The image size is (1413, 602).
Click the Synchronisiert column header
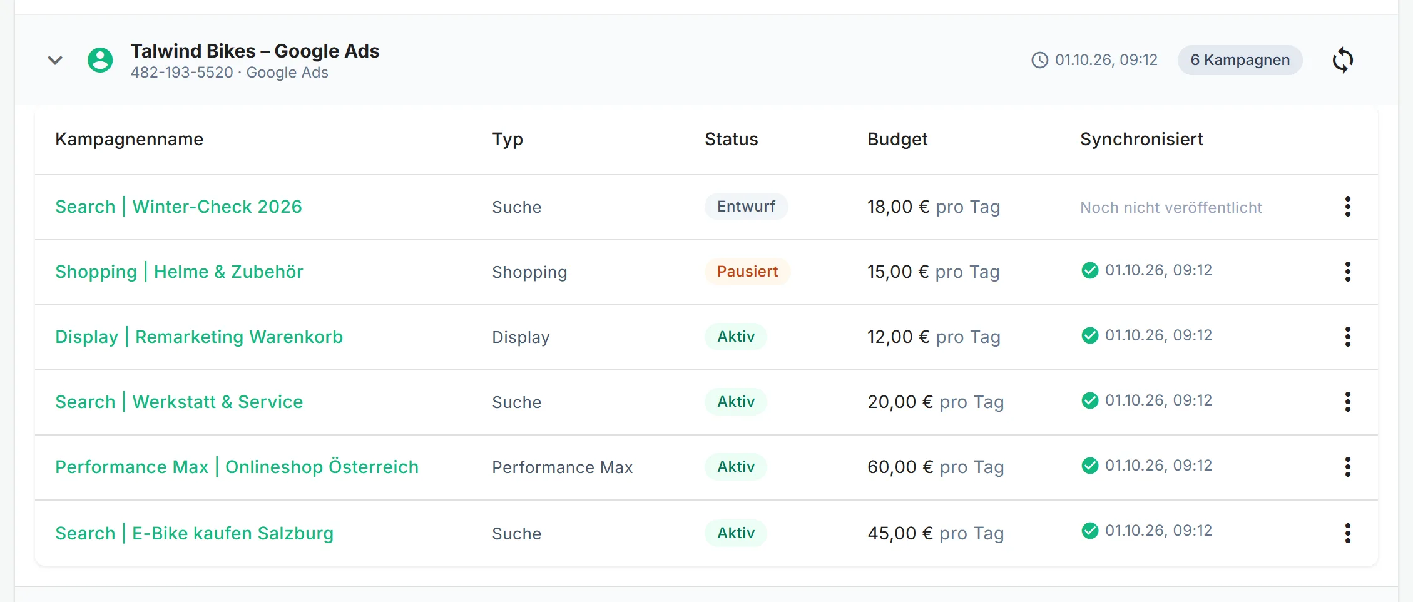coord(1141,139)
